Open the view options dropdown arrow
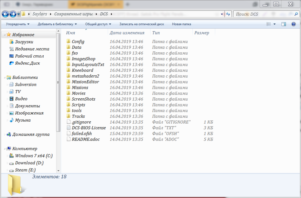 pos(274,24)
